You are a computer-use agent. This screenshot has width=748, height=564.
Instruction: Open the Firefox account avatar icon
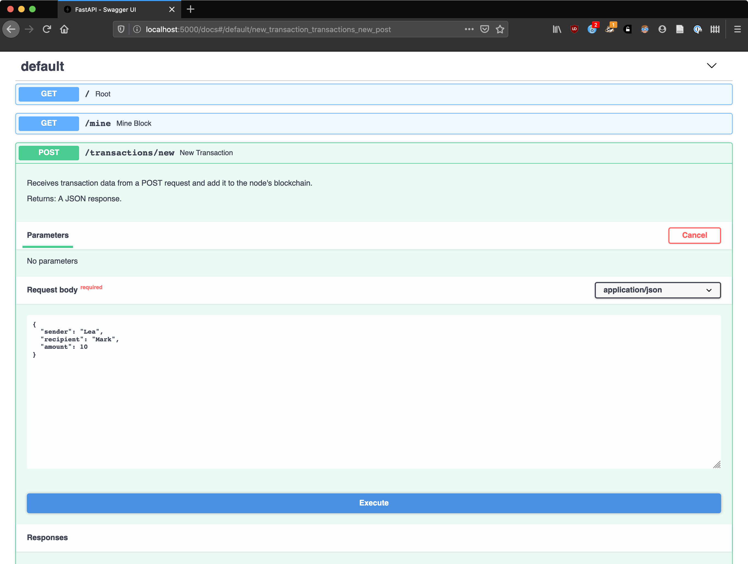[662, 29]
